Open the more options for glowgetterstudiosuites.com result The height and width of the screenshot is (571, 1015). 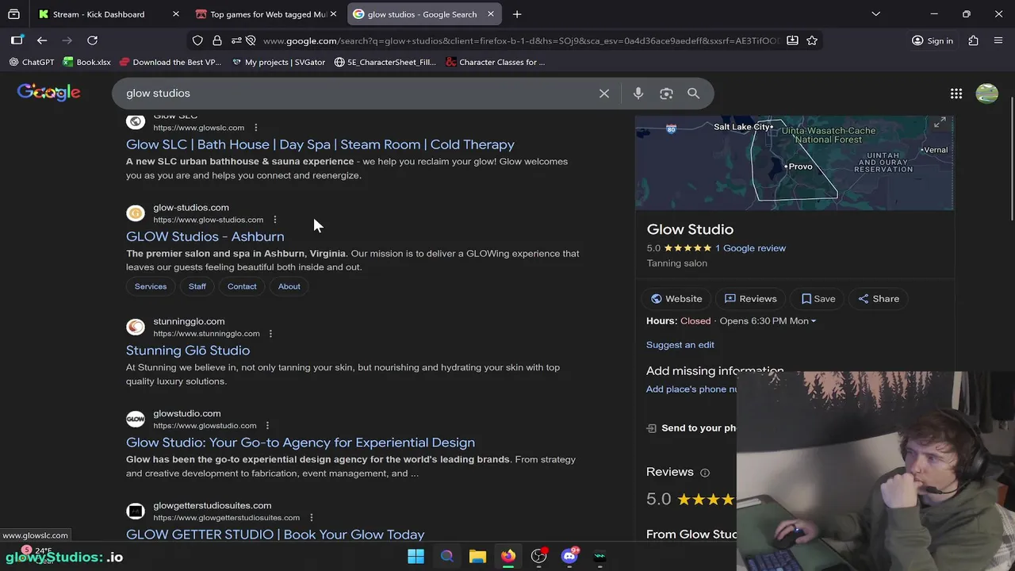point(311,518)
